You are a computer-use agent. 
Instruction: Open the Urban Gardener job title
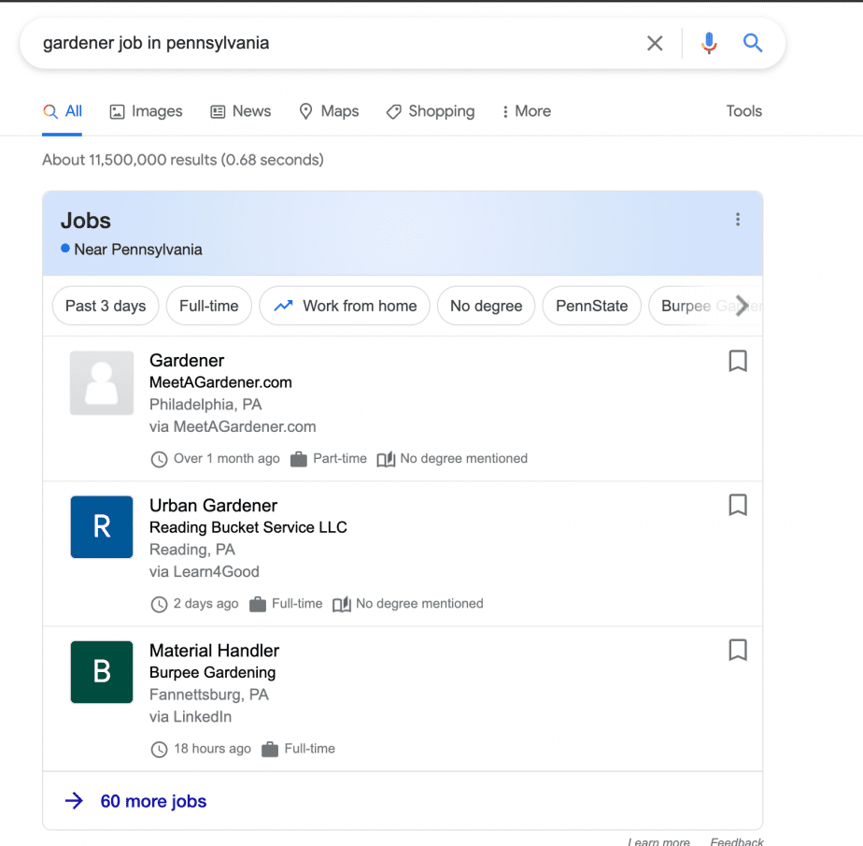point(213,506)
